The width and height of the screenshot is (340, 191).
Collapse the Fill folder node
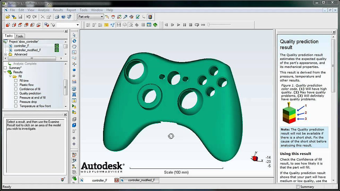pos(10,77)
